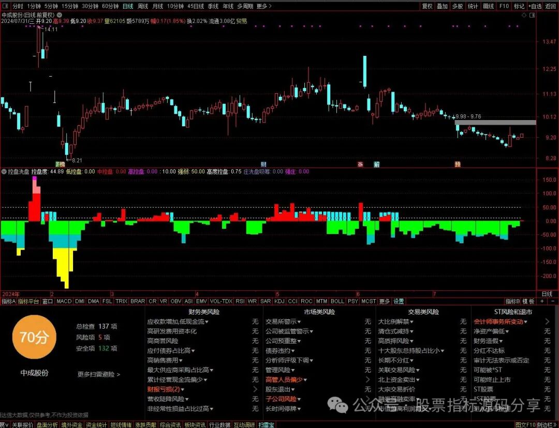Open the 扫雷宝 bottom tab
The width and height of the screenshot is (559, 428).
(x=267, y=425)
